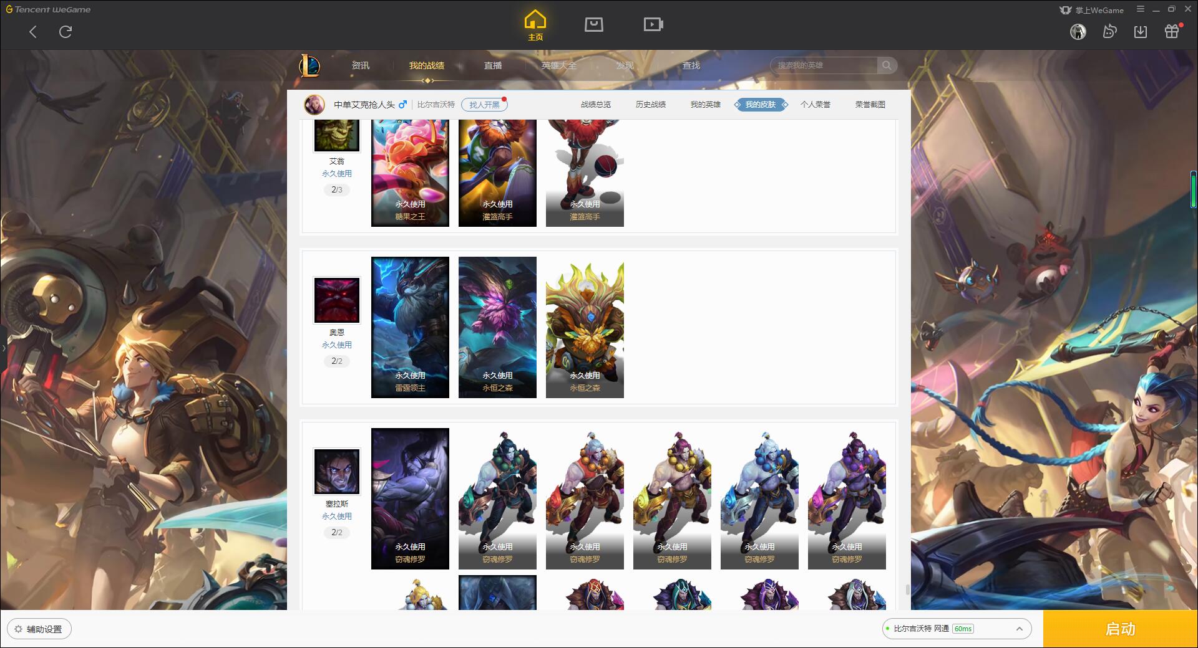1198x648 pixels.
Task: Select the 塞拉斯 champion portrait
Action: [x=337, y=472]
